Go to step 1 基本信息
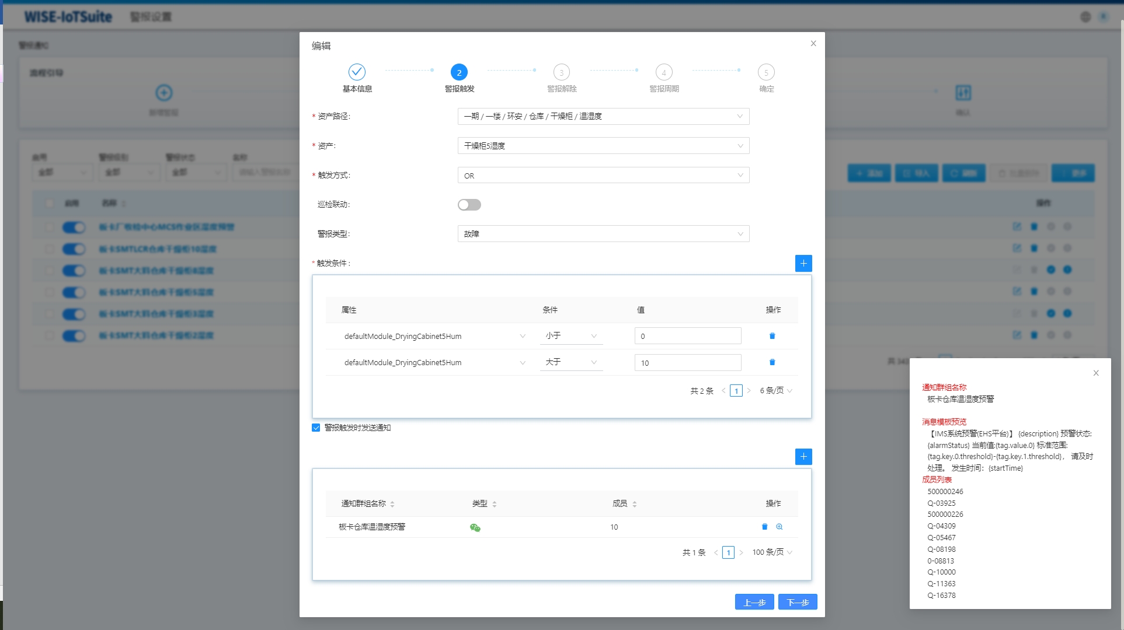1124x630 pixels. pyautogui.click(x=357, y=72)
